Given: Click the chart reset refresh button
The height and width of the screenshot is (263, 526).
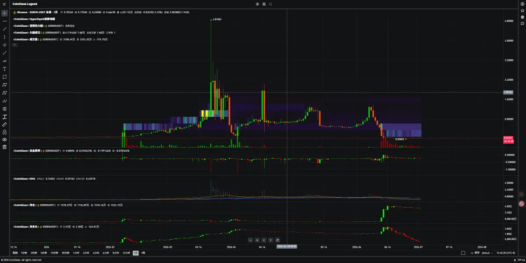Looking at the screenshot, I should [x=277, y=240].
